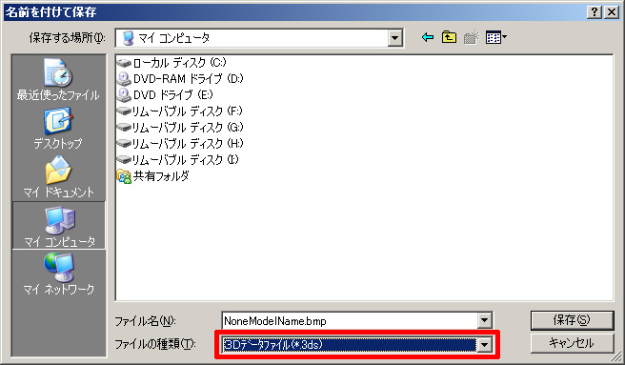Expand the 保存する場所 location dropdown

tap(394, 38)
